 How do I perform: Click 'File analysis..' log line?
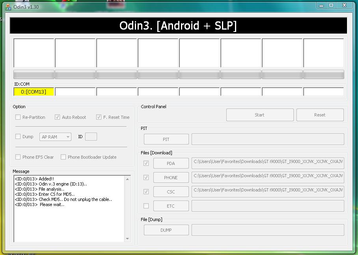click(39, 189)
